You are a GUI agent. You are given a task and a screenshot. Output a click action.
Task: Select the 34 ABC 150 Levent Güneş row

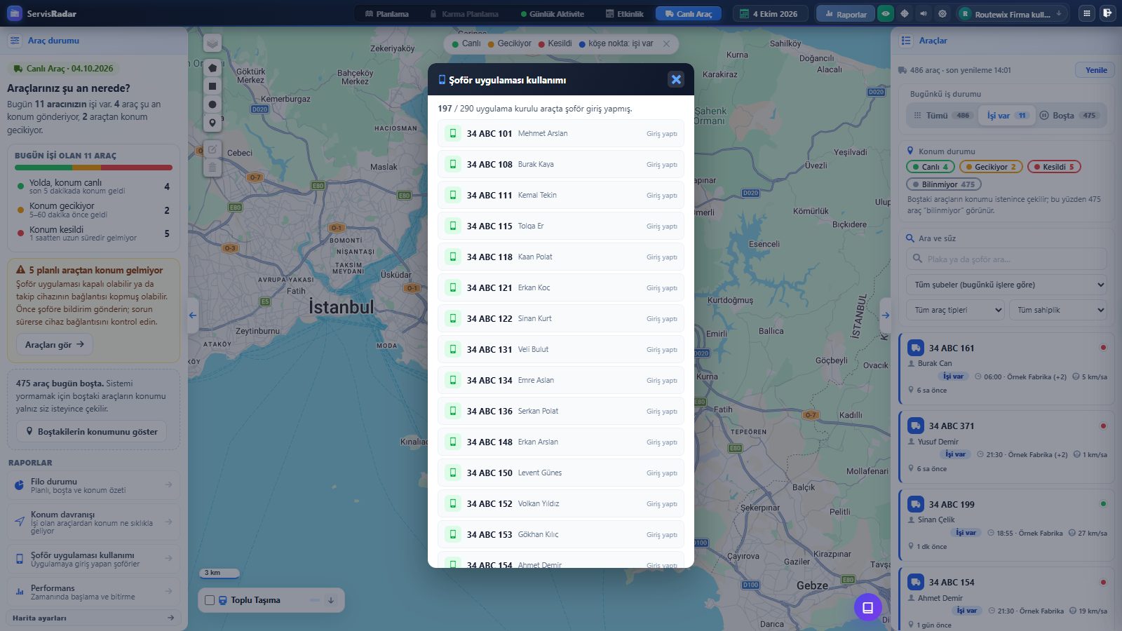click(561, 473)
